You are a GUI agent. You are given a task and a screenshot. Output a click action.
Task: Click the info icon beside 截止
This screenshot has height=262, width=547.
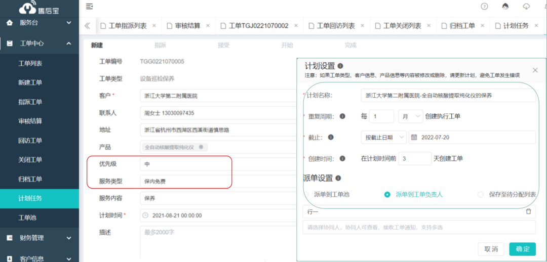tap(331, 137)
